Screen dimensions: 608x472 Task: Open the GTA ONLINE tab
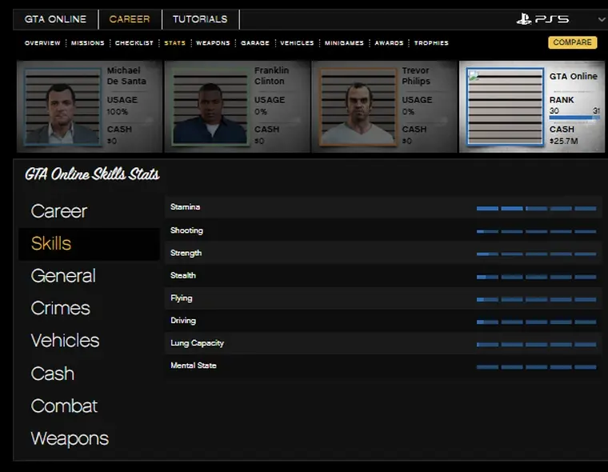55,19
